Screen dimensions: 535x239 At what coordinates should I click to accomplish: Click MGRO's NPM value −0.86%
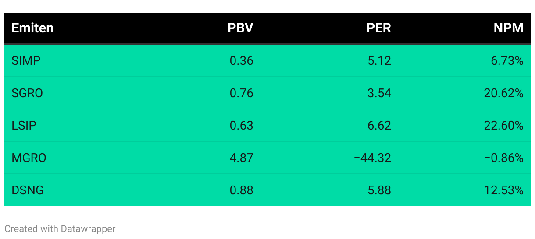(504, 158)
